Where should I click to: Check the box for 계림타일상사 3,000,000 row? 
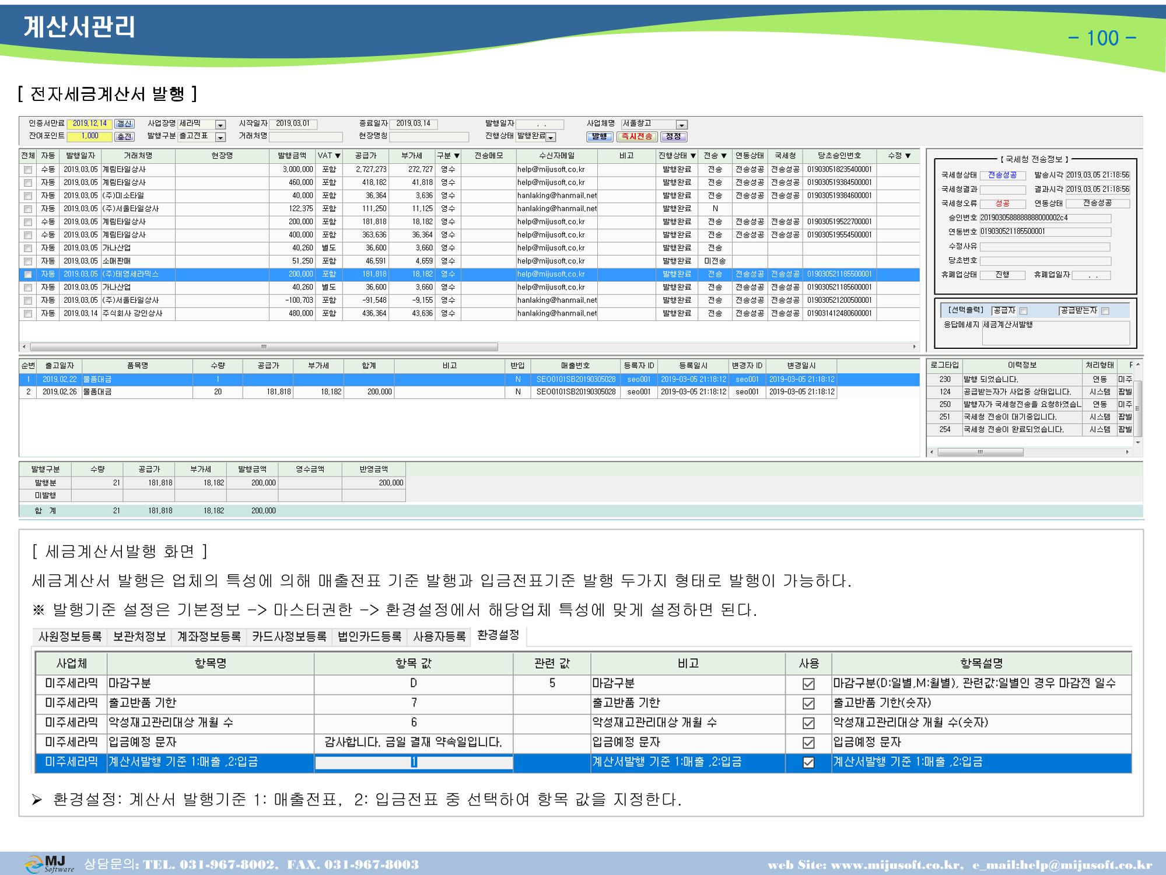tap(27, 170)
